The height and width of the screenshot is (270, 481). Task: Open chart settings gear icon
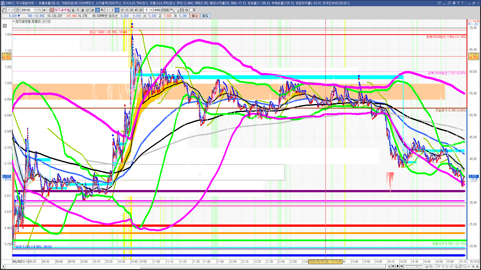pos(187,10)
